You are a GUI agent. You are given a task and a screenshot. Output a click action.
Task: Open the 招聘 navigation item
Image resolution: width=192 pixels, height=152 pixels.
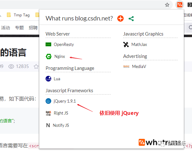[x=33, y=28]
